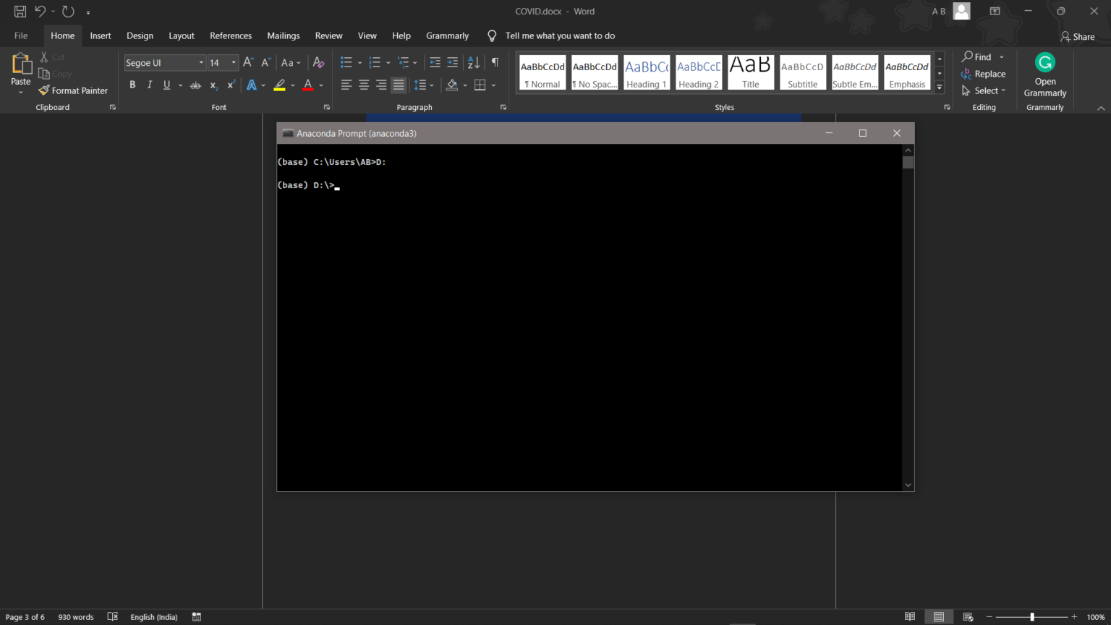The height and width of the screenshot is (625, 1111).
Task: Apply the Justify alignment icon
Action: (399, 85)
